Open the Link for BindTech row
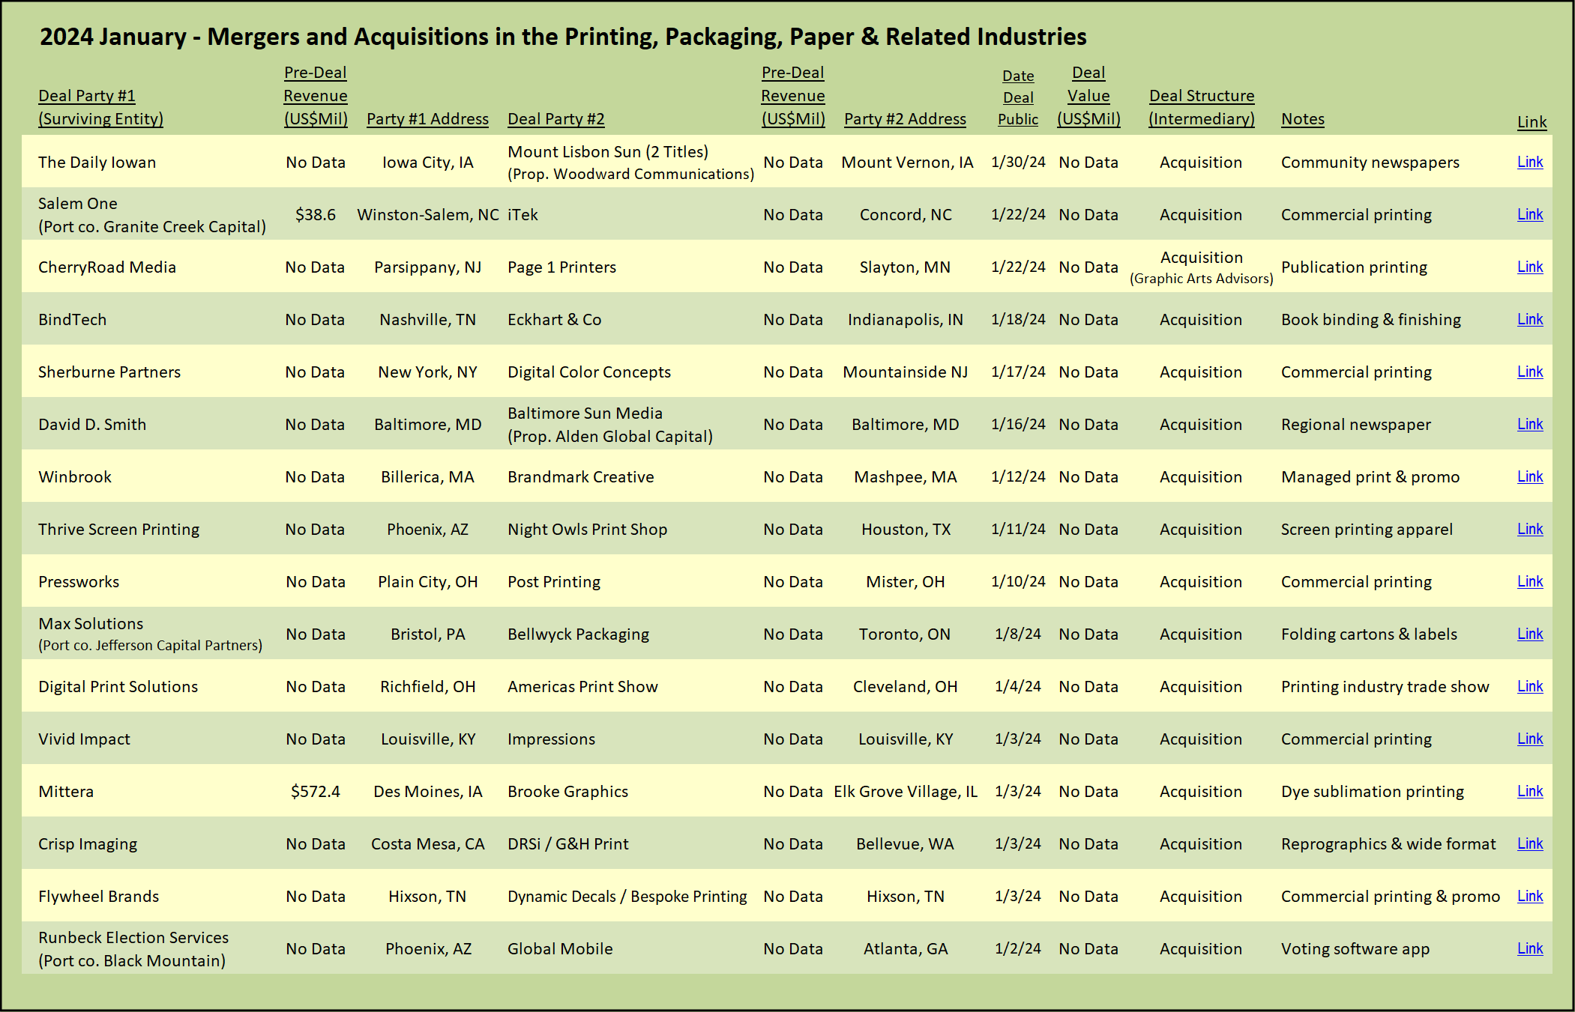The image size is (1575, 1012). [1530, 319]
